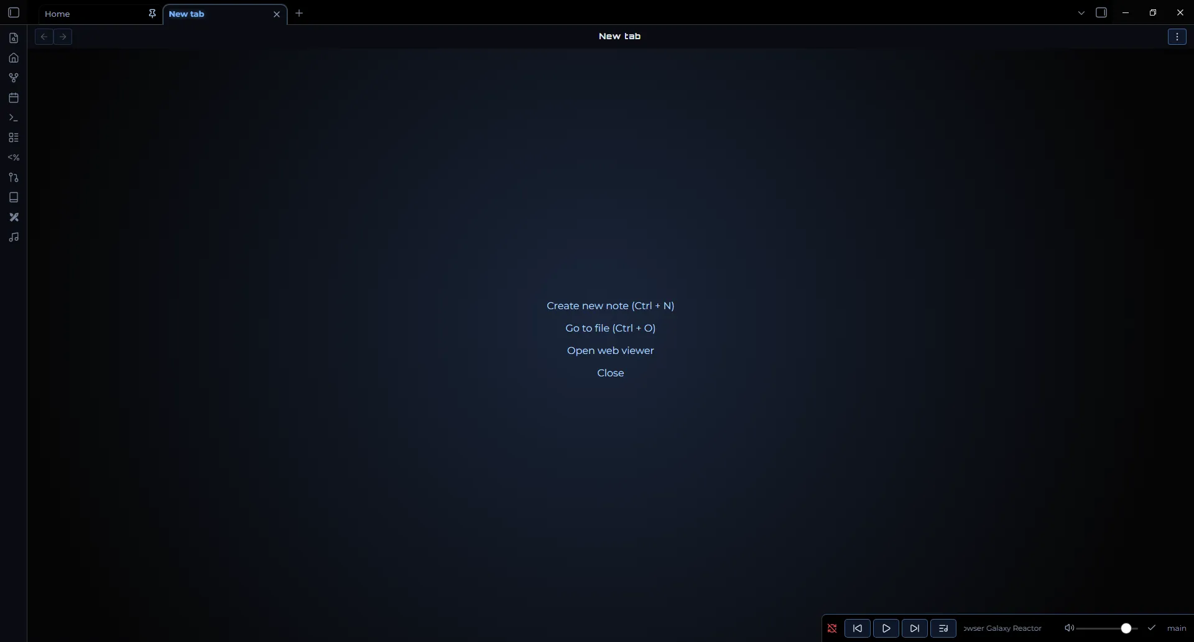This screenshot has width=1194, height=642.
Task: Skip to previous track
Action: pos(858,628)
